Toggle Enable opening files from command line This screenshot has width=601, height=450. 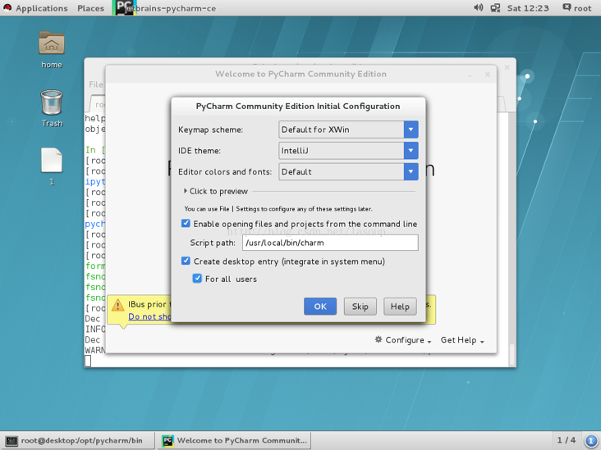click(186, 224)
